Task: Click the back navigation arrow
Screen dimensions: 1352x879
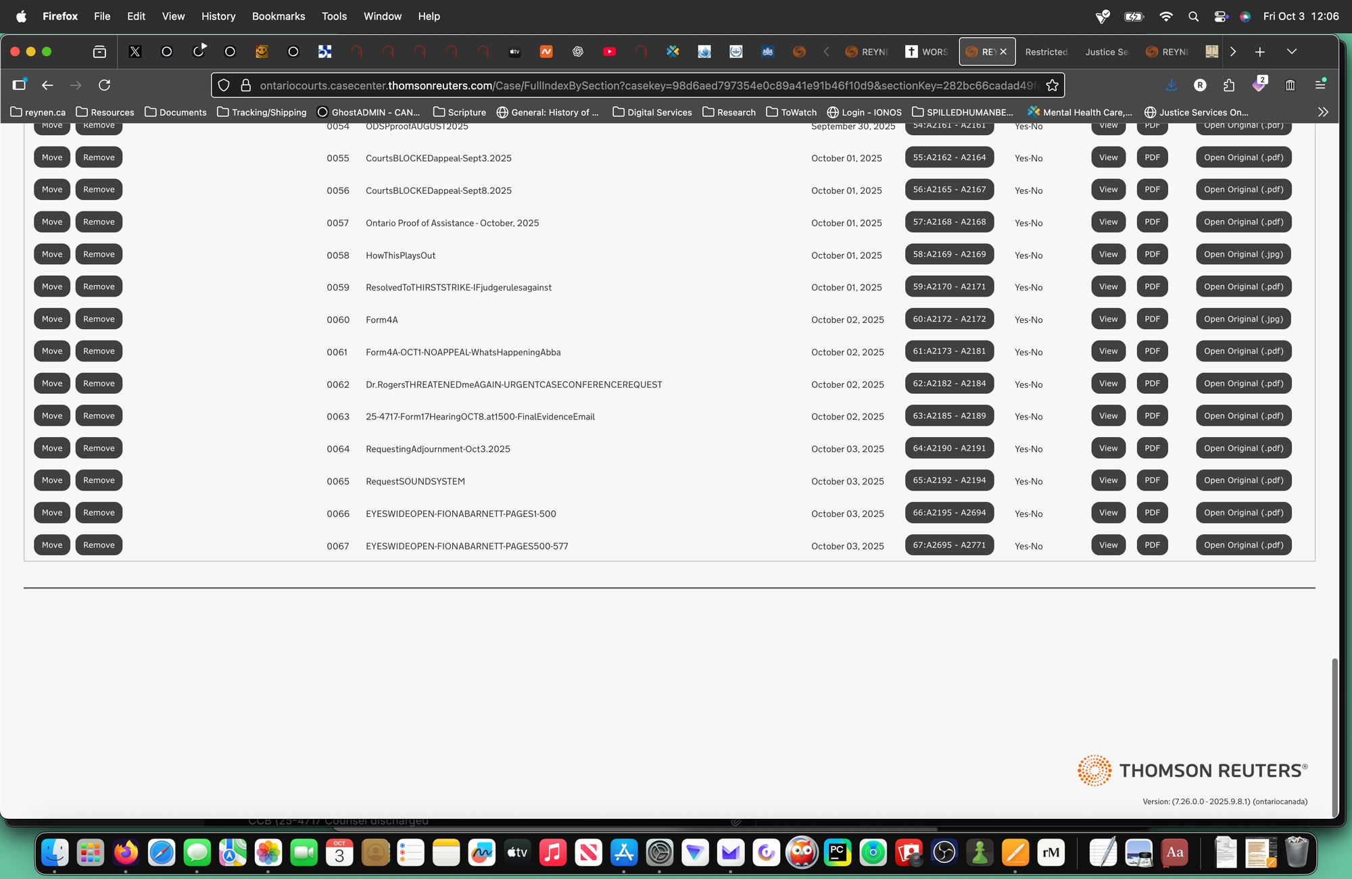Action: (x=47, y=85)
